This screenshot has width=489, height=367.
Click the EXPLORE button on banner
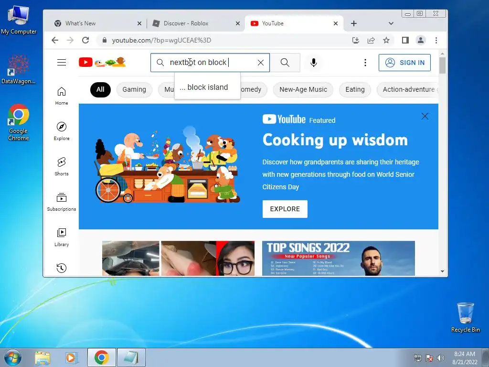pyautogui.click(x=285, y=209)
